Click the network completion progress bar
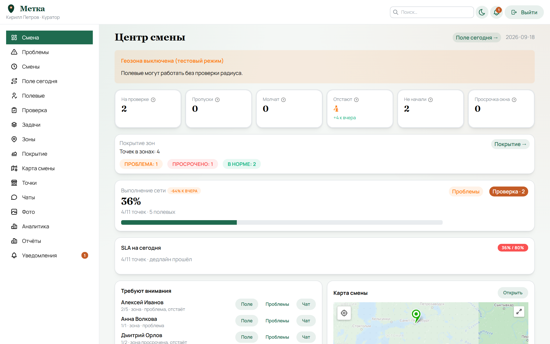Viewport: 550px width, 344px height. tap(282, 222)
